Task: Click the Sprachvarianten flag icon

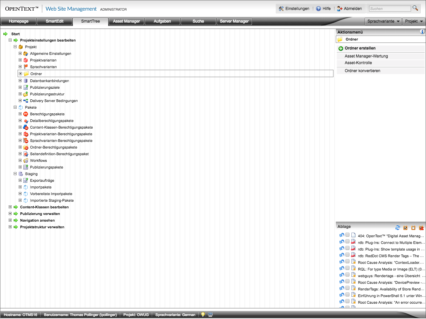Action: tap(26, 67)
